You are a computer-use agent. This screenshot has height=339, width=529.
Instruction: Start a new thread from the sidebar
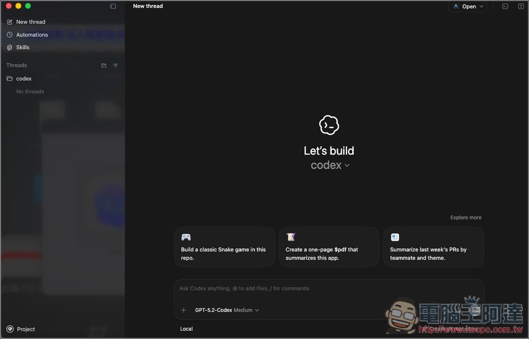pos(30,22)
